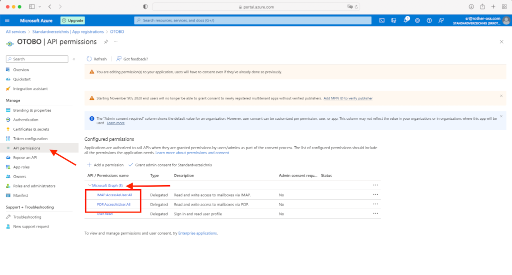512x275 pixels.
Task: Click the Safari forward arrow
Action: [60, 6]
